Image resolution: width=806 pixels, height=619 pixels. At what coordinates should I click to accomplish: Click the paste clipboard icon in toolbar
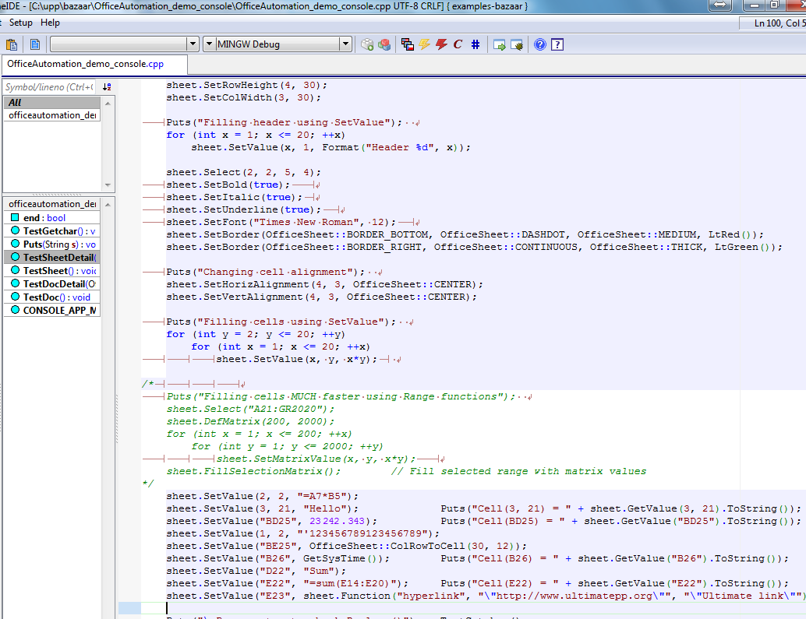coord(12,44)
